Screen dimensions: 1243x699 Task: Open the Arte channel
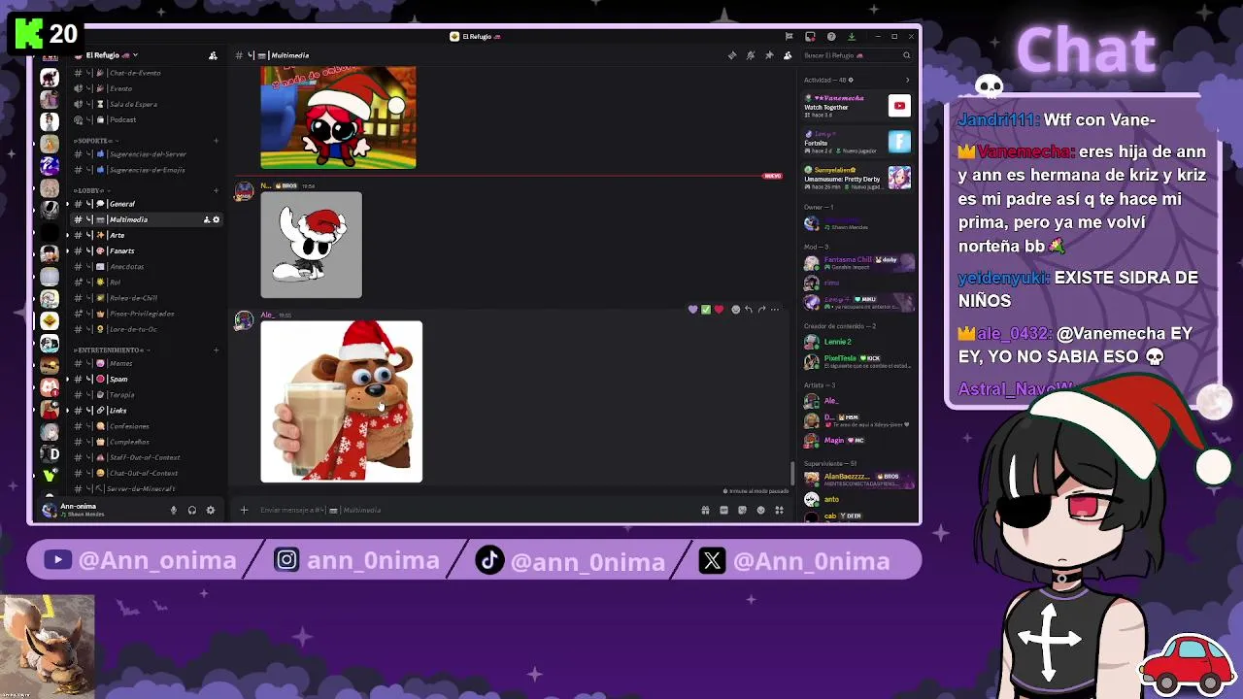tap(146, 235)
